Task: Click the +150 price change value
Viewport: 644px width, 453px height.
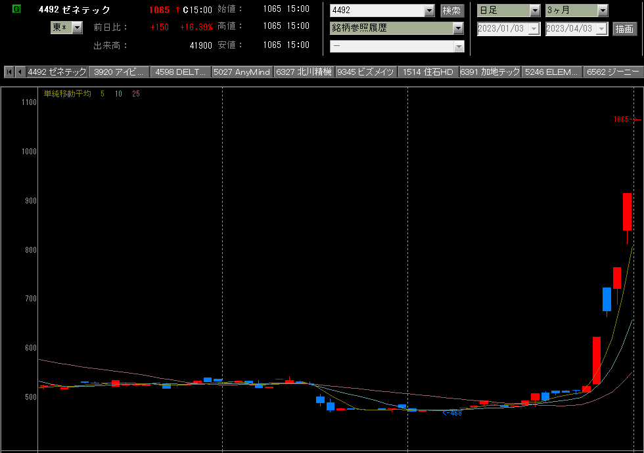Action: [x=160, y=28]
